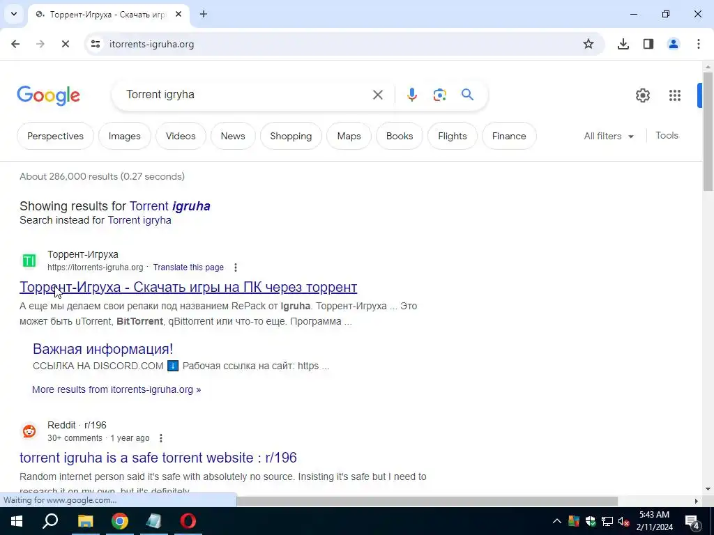Switch to Books results
Viewport: 714px width, 535px height.
click(400, 136)
